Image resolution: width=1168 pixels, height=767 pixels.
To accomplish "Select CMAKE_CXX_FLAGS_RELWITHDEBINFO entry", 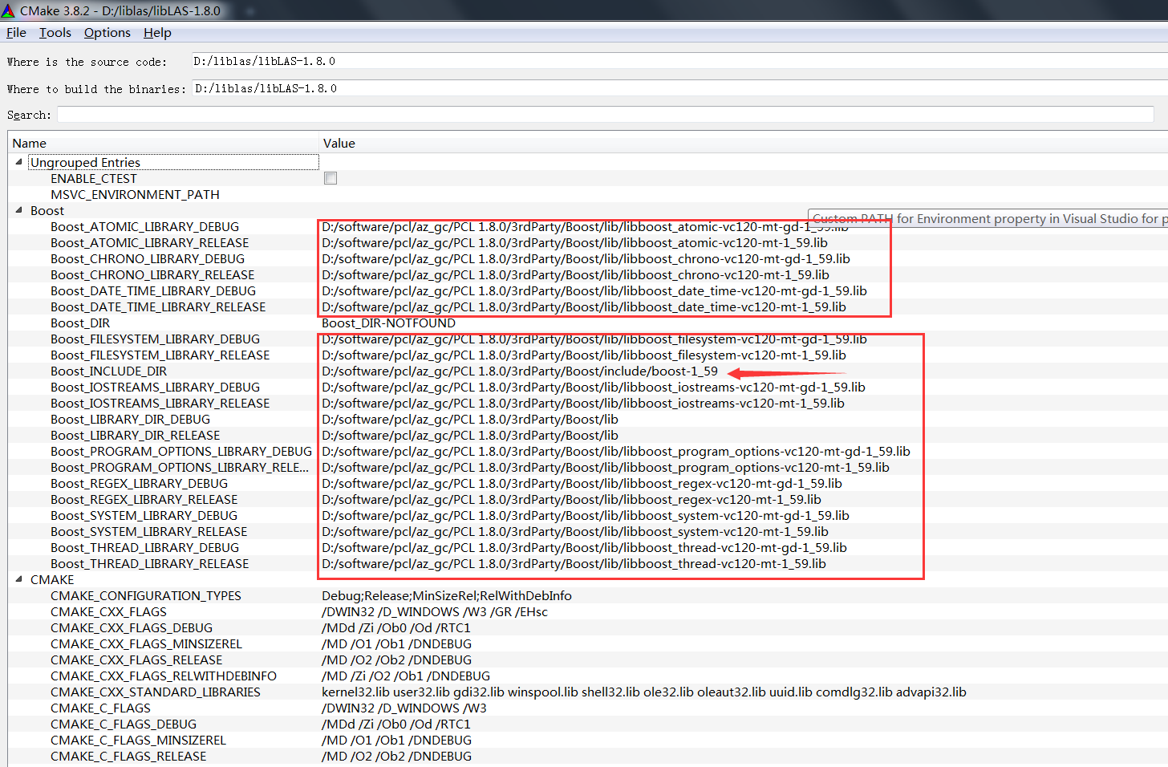I will [x=164, y=676].
